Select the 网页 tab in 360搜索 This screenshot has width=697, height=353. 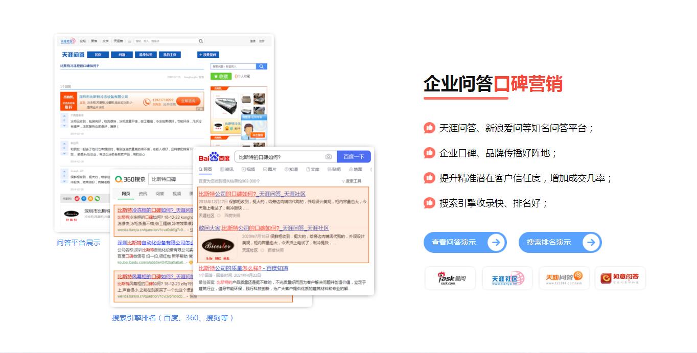[126, 194]
